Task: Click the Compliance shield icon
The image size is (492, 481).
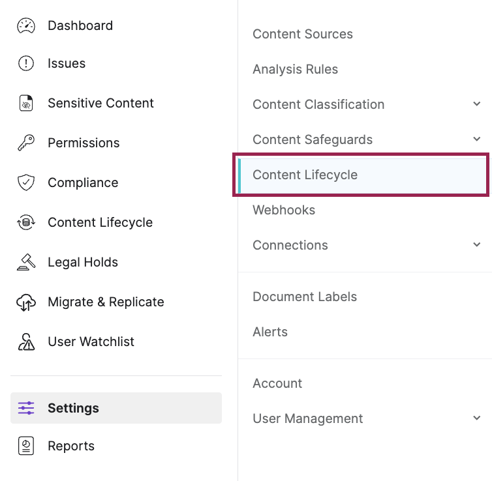Action: (x=26, y=182)
